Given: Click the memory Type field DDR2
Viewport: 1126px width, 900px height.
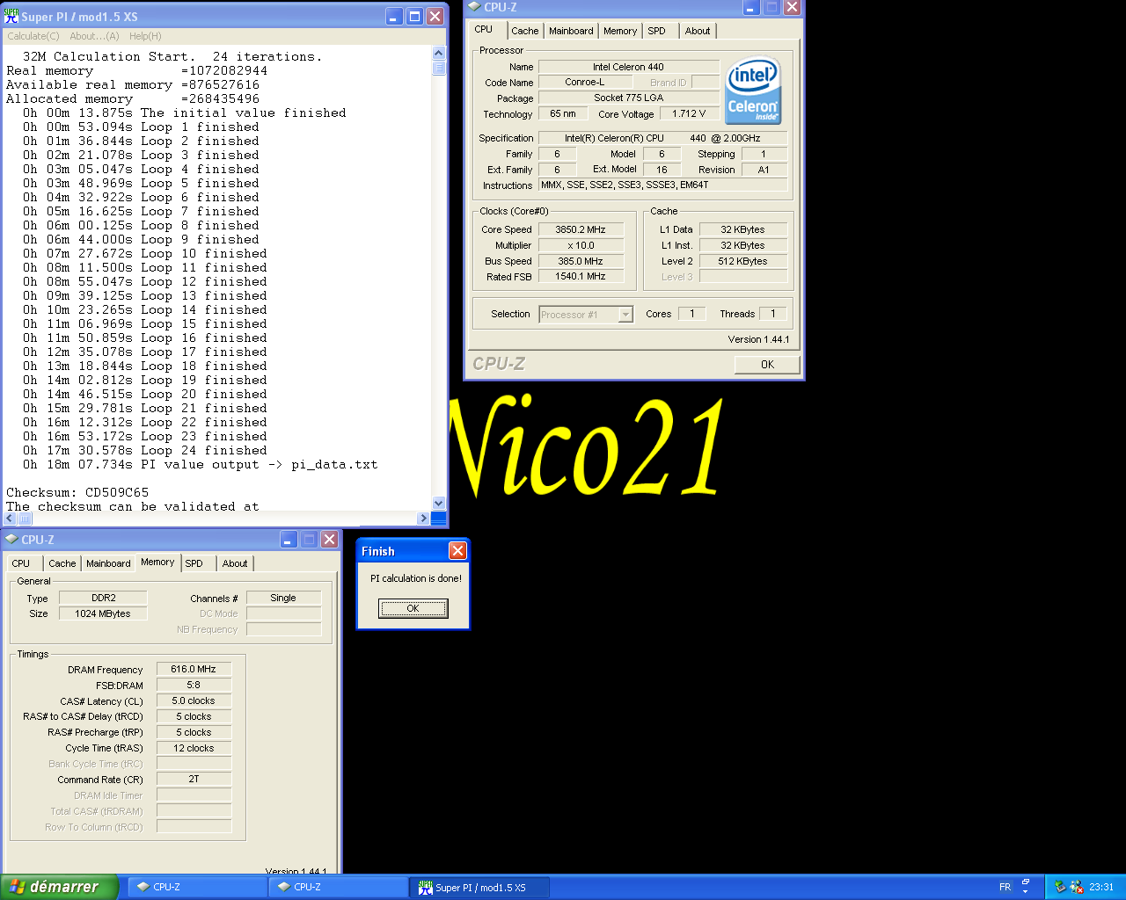Looking at the screenshot, I should tap(103, 598).
